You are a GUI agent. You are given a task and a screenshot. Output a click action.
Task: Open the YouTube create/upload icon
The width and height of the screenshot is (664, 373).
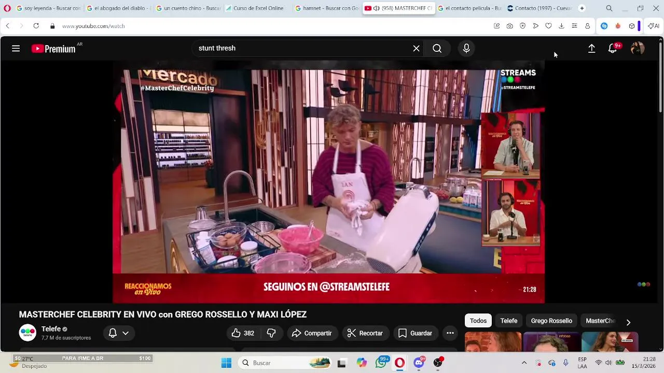point(591,48)
